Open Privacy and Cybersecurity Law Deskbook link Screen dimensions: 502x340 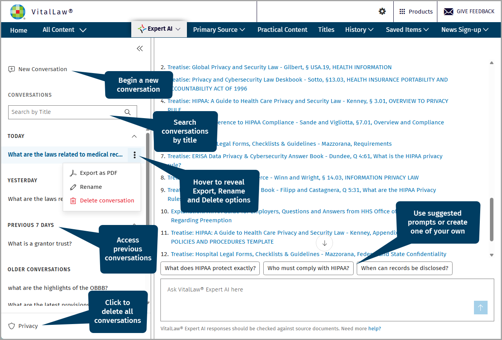click(x=308, y=84)
